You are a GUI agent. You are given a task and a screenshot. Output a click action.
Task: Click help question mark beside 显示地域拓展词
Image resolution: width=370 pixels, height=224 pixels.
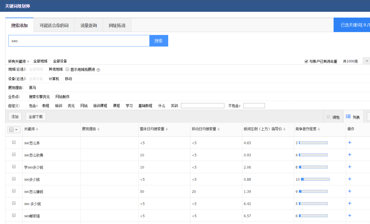point(98,70)
